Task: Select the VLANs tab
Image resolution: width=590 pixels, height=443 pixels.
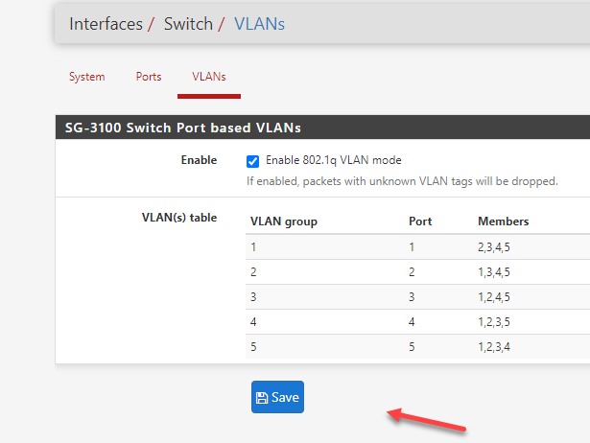Action: [209, 77]
